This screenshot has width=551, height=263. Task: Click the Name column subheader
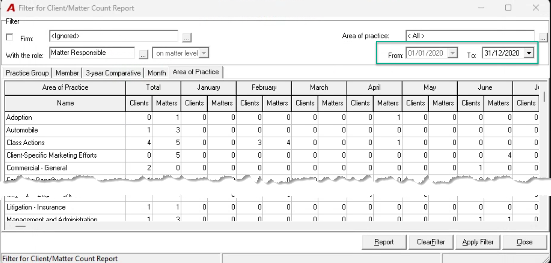tap(65, 103)
